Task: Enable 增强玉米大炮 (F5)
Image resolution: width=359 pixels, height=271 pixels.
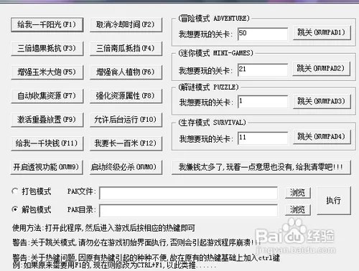Action: click(47, 72)
